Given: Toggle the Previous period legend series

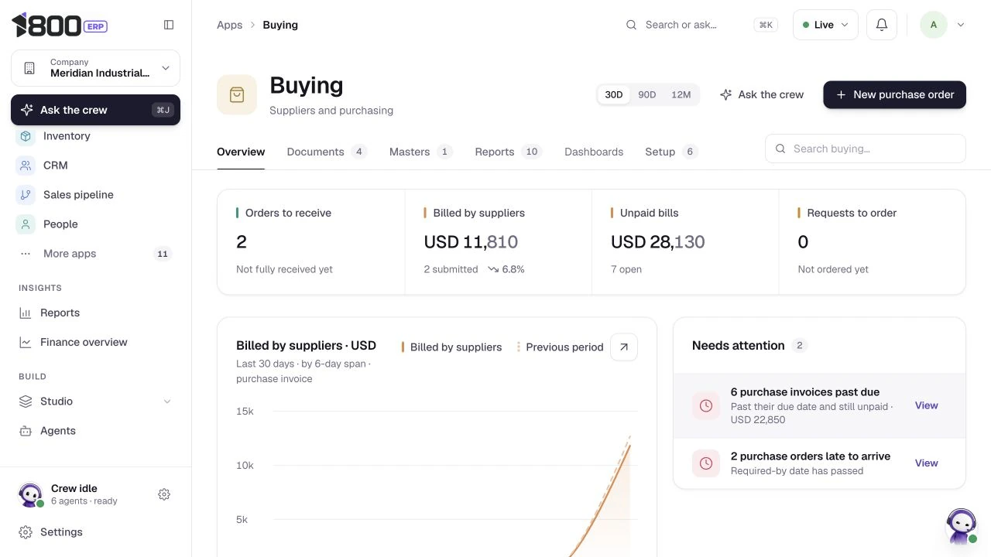Looking at the screenshot, I should pyautogui.click(x=561, y=347).
